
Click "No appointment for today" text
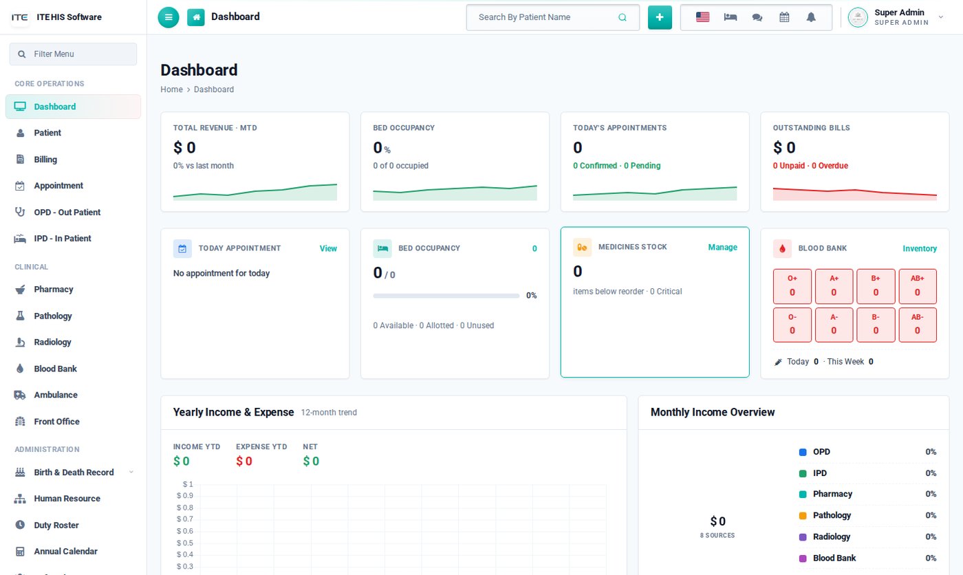point(221,274)
